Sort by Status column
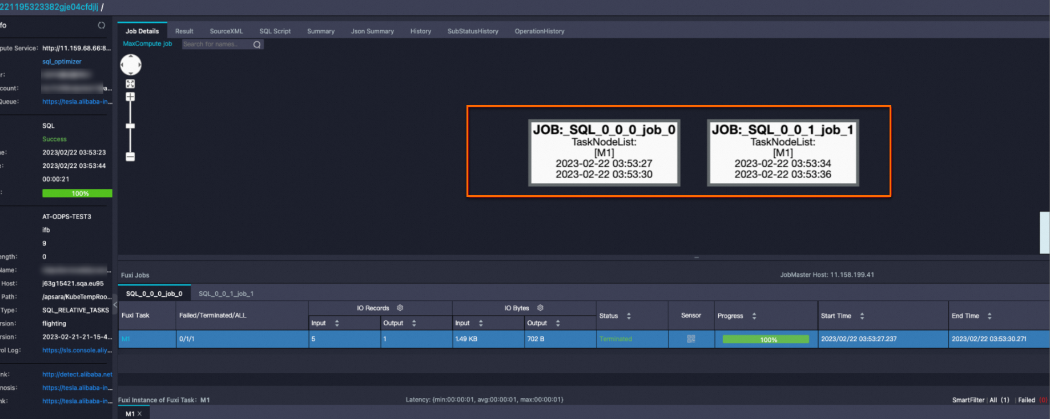The width and height of the screenshot is (1050, 419). point(629,316)
